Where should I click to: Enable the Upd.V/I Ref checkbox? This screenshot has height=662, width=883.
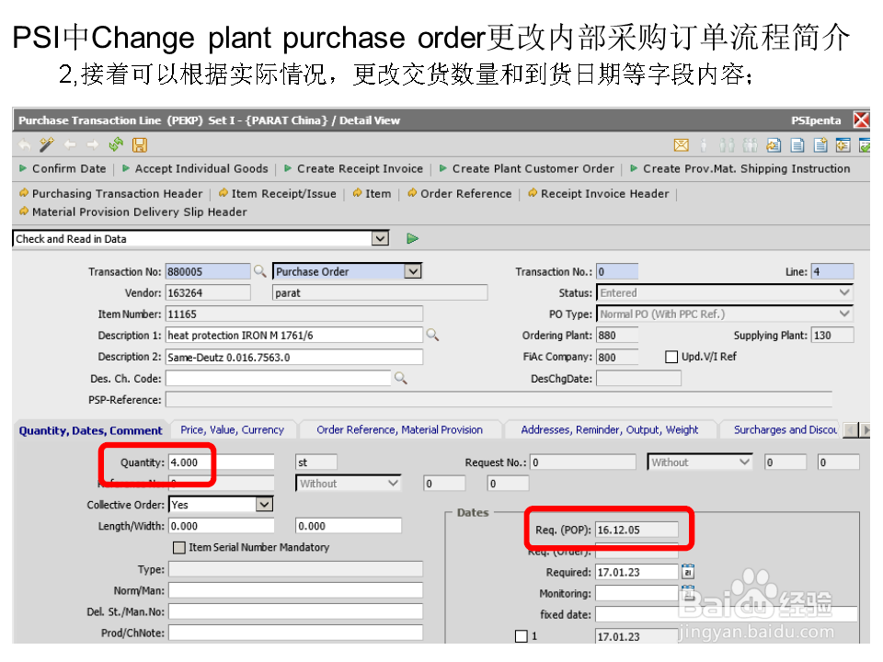coord(671,357)
